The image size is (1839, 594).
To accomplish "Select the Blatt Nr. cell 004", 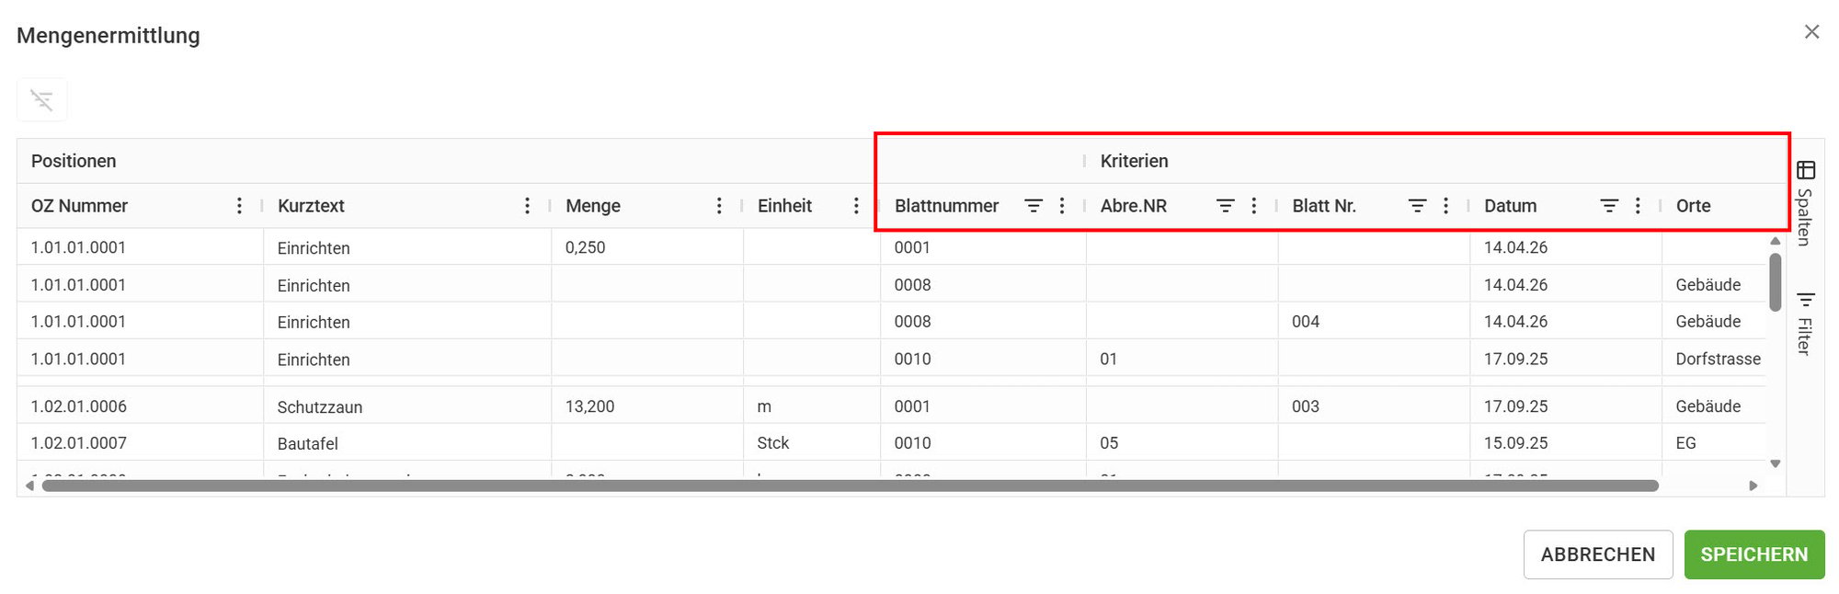I will (x=1374, y=322).
